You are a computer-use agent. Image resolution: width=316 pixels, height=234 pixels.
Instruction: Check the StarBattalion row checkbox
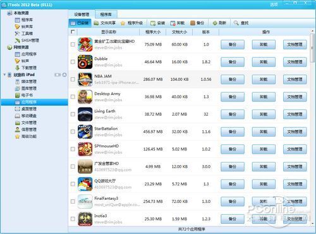click(x=73, y=132)
